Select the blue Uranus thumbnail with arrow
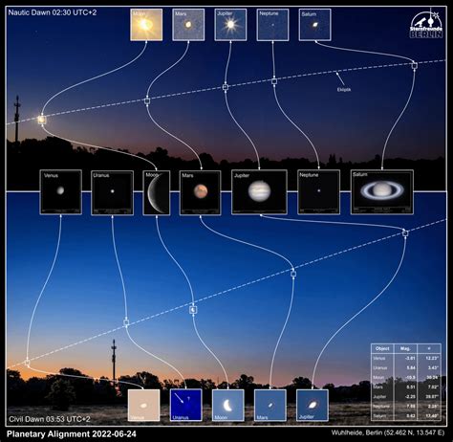This screenshot has height=442, width=453. (186, 405)
